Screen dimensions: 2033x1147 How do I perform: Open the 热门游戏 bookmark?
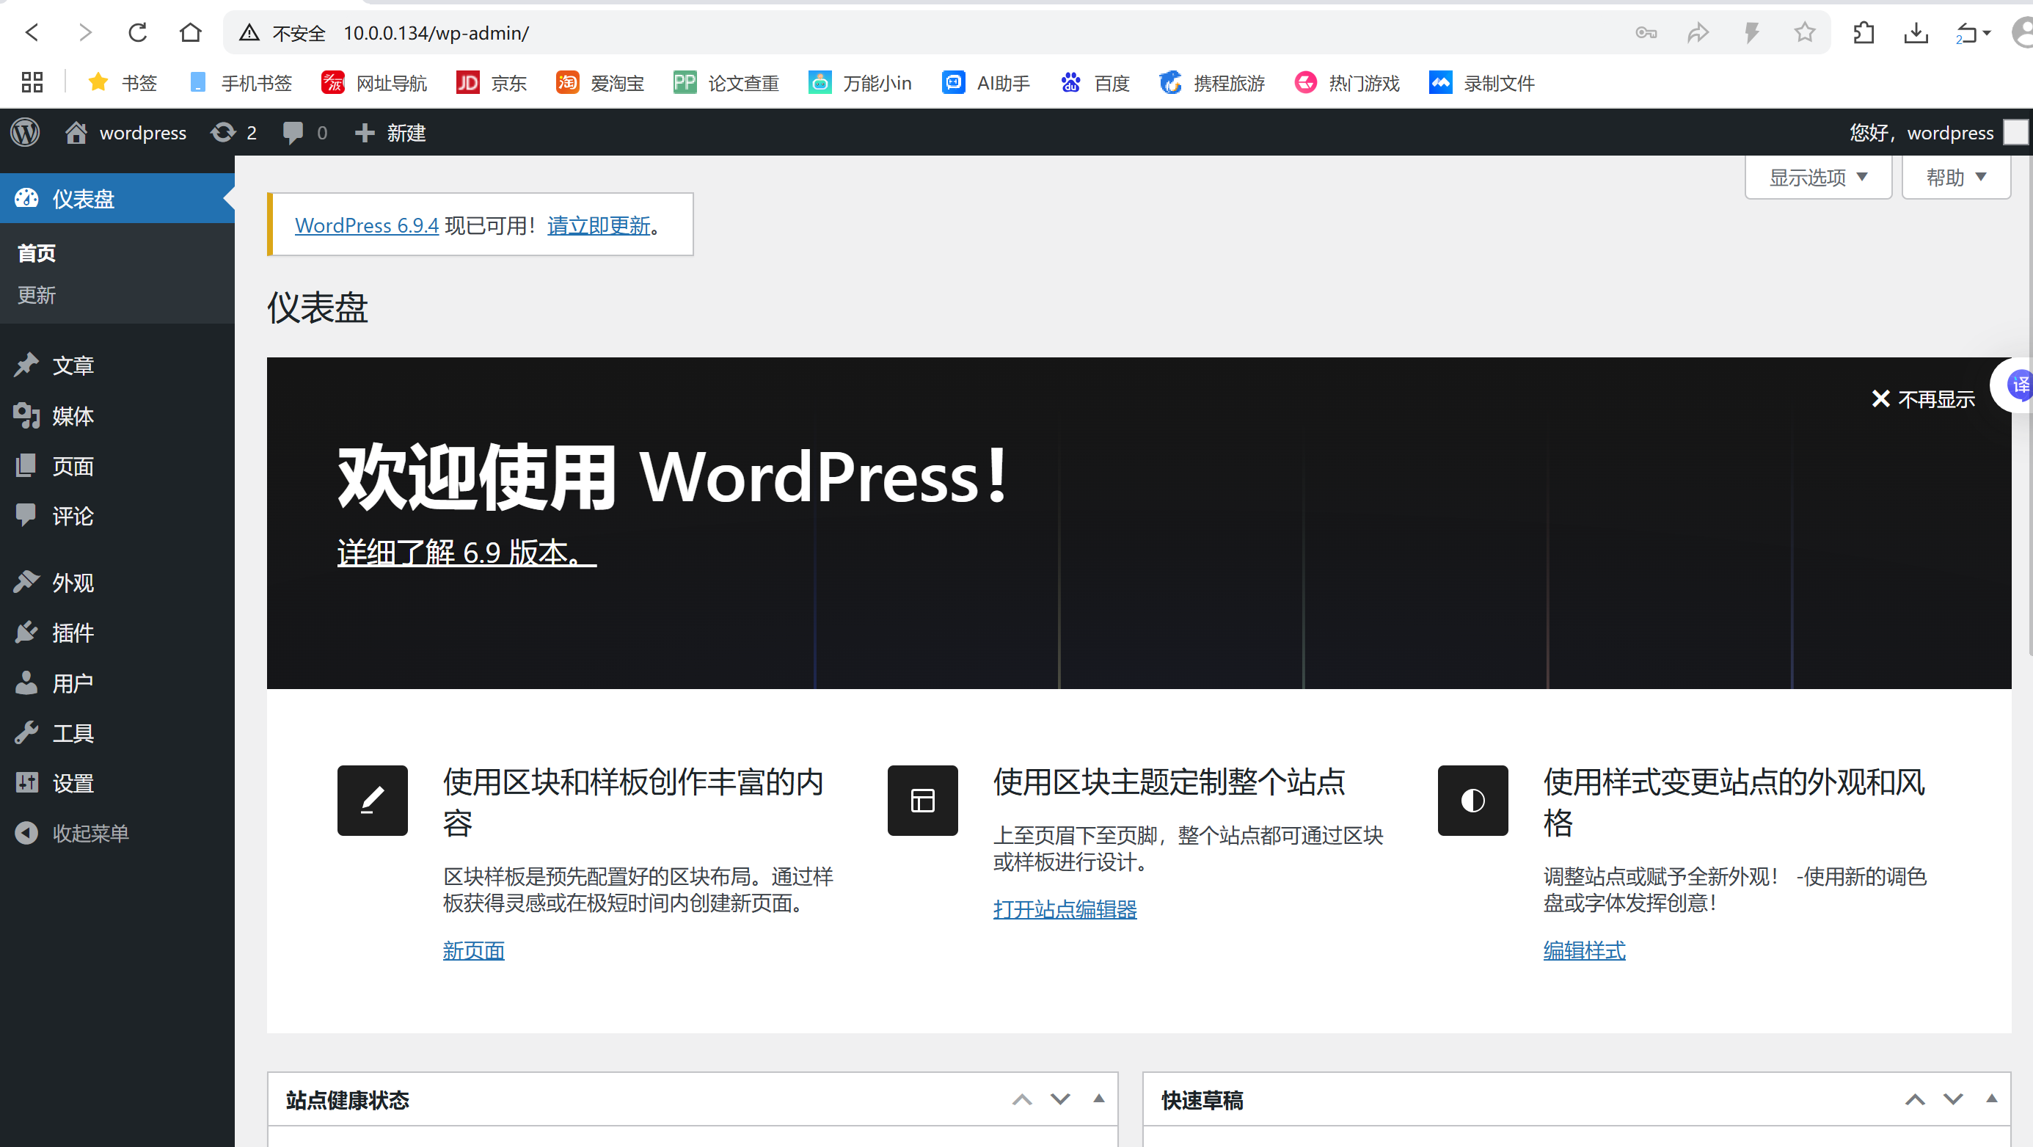[x=1346, y=82]
